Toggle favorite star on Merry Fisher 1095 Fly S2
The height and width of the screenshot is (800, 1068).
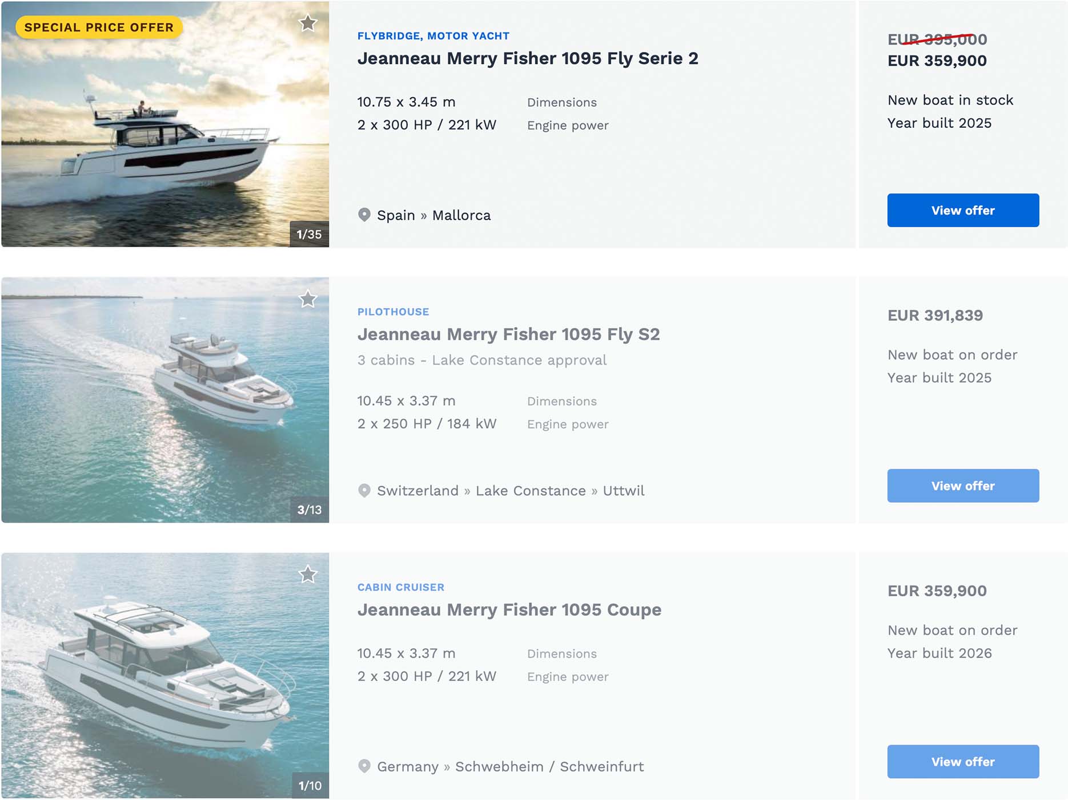(x=308, y=299)
